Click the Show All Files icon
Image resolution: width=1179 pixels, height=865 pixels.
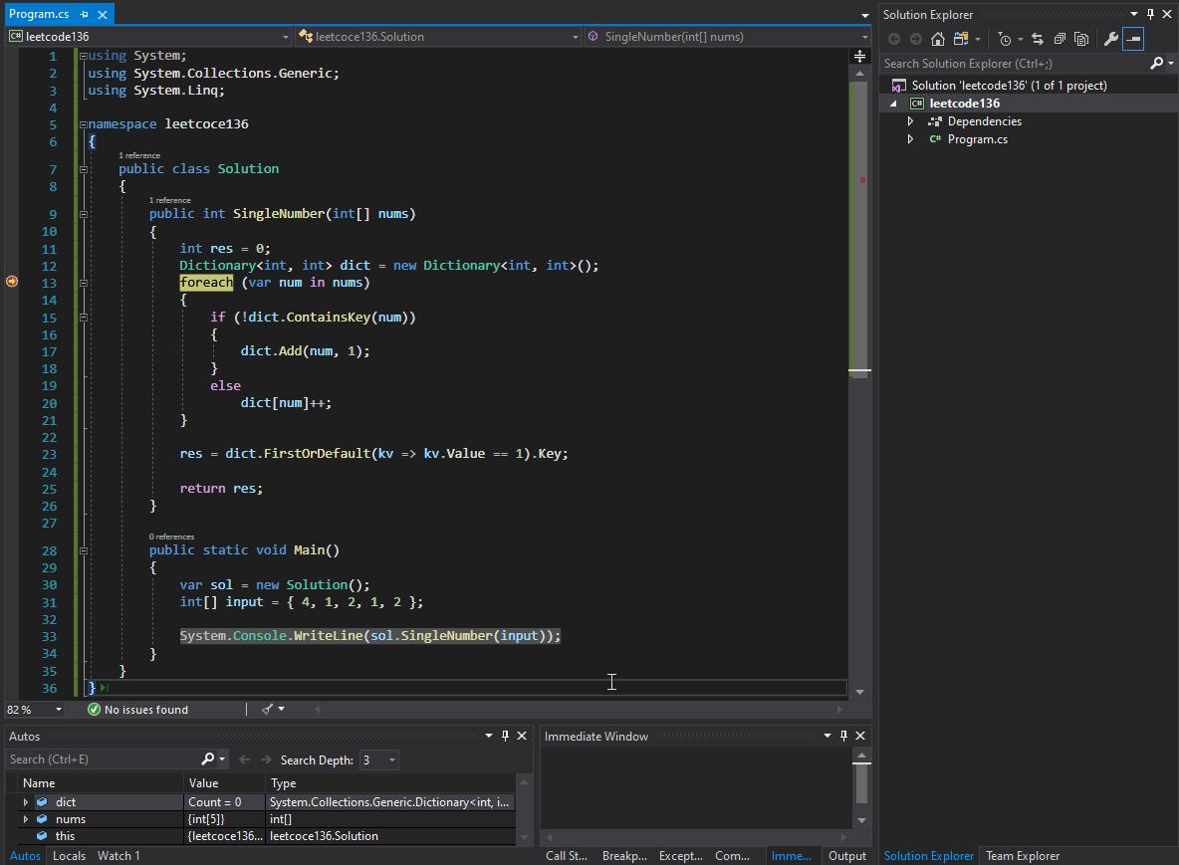(x=1081, y=39)
